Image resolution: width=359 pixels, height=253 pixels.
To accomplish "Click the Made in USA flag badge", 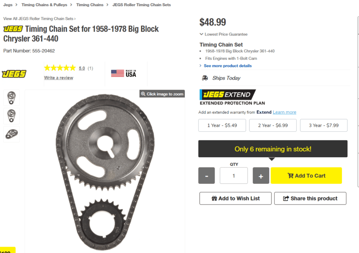I will [123, 74].
